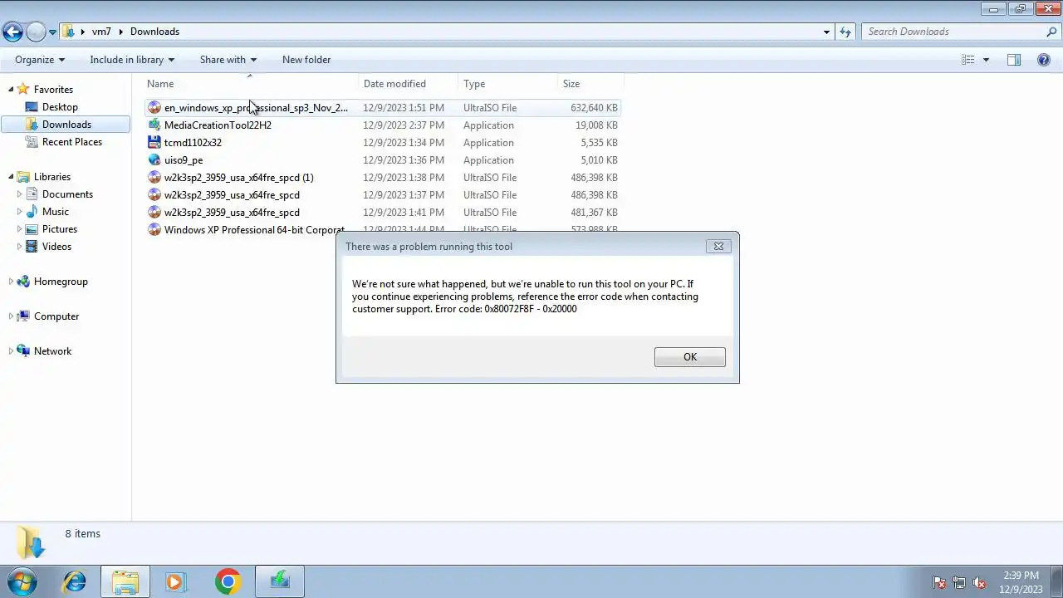Image resolution: width=1063 pixels, height=598 pixels.
Task: Expand the Documents library
Action: point(19,194)
